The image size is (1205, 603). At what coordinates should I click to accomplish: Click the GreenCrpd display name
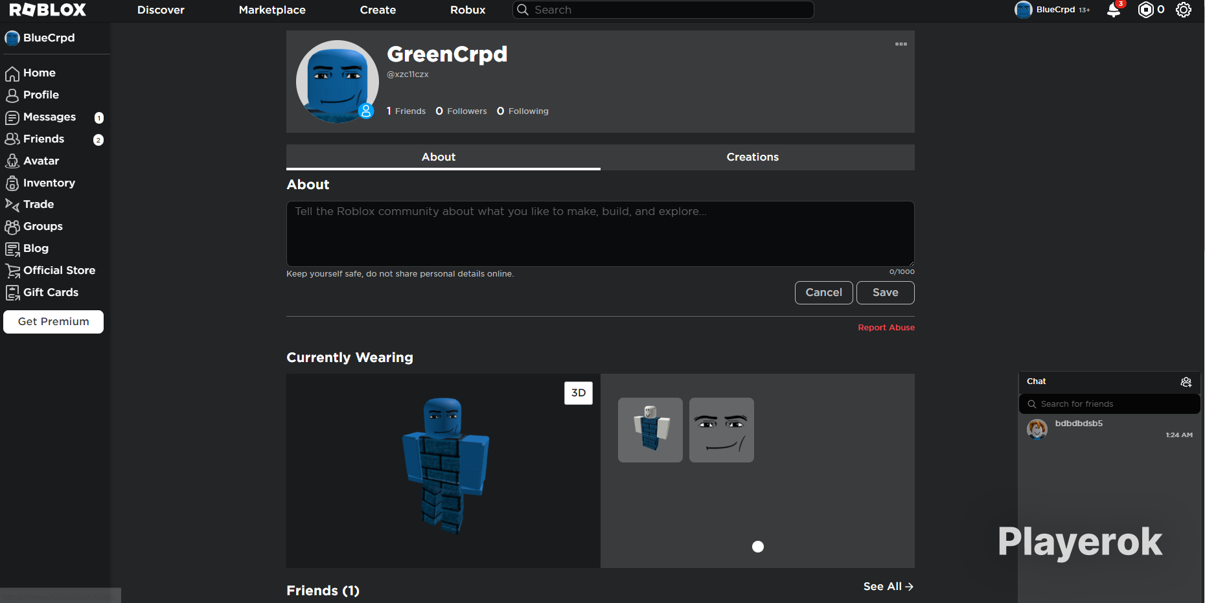click(447, 54)
